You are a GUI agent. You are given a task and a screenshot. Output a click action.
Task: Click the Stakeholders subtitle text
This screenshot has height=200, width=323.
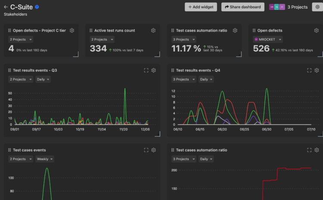tap(16, 14)
